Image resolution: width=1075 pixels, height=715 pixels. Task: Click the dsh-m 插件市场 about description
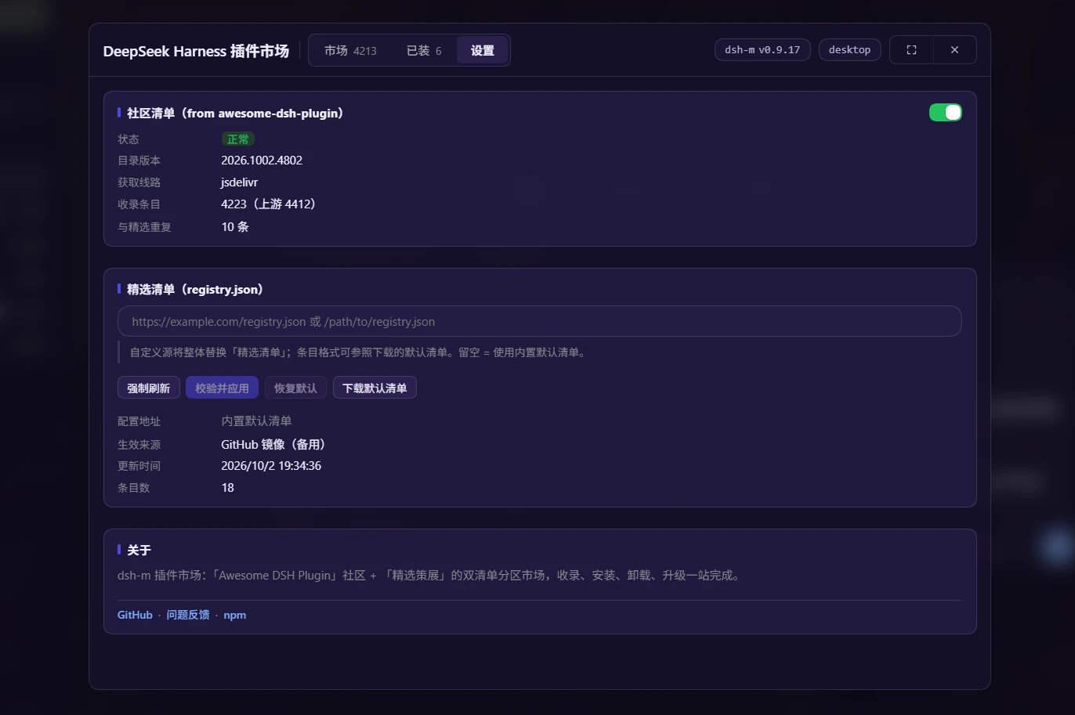tap(430, 575)
